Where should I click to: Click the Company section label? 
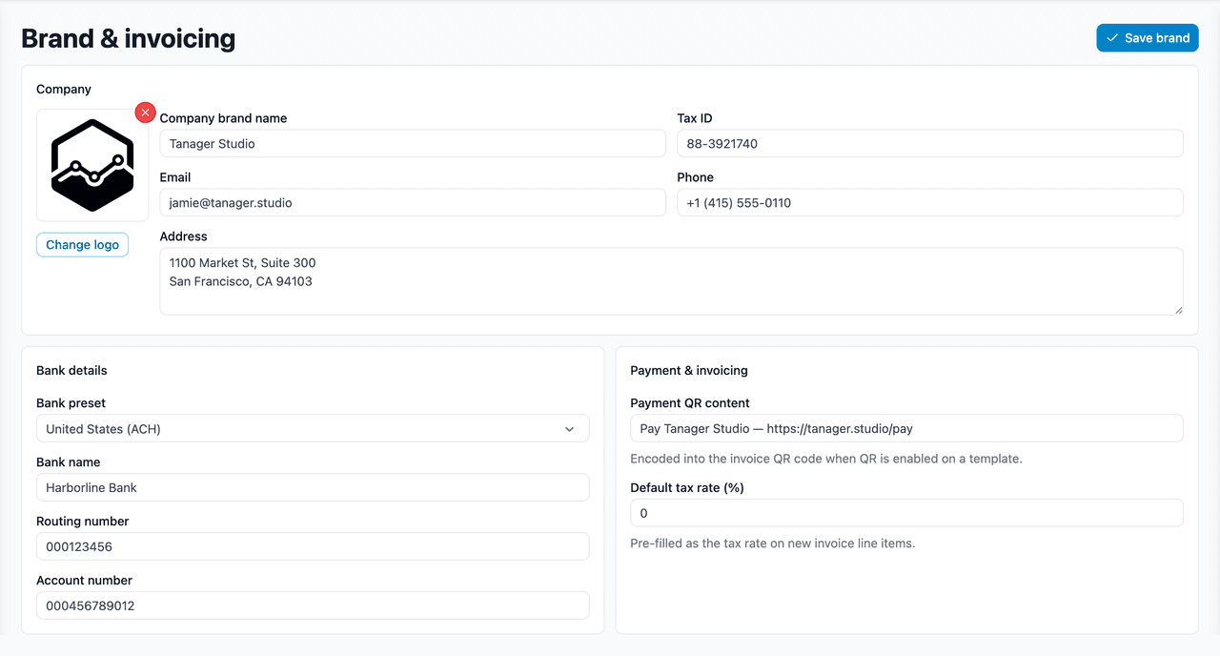click(64, 89)
